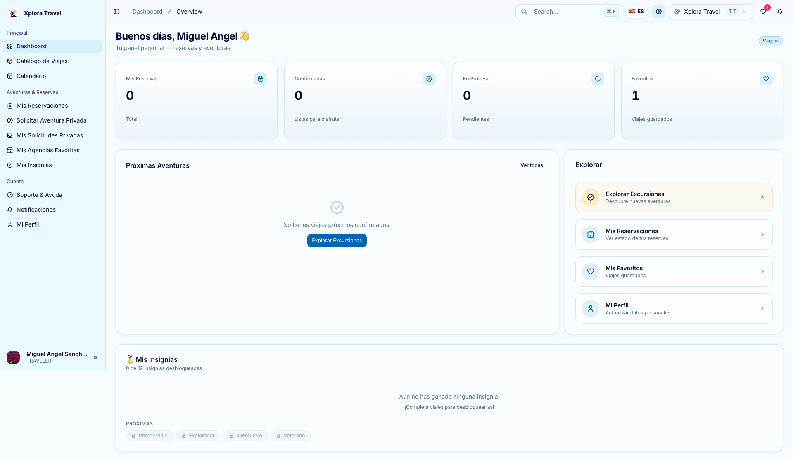Screen dimensions: 793x458
Task: Switch language with the ES flag button
Action: coord(636,12)
